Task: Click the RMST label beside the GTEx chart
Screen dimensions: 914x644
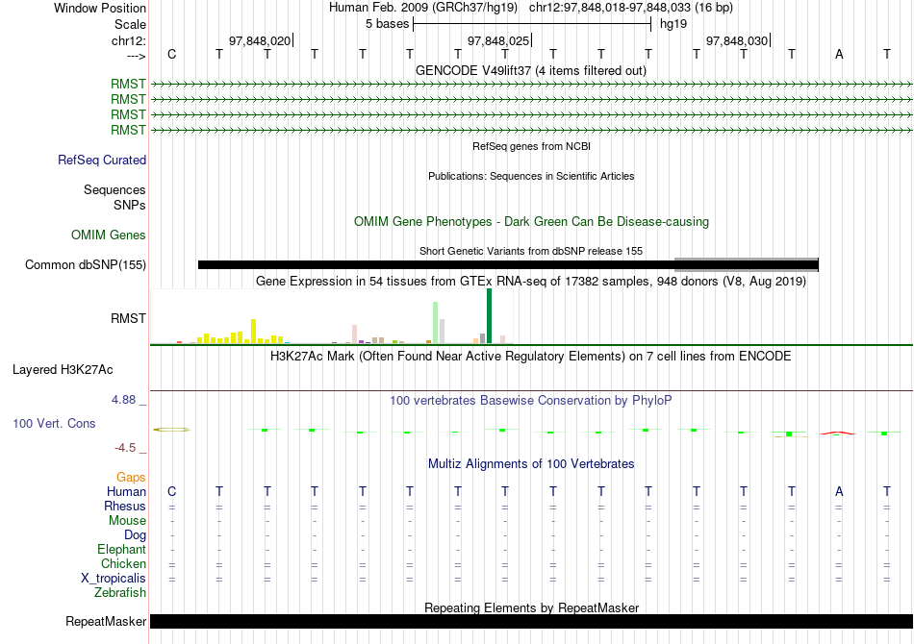Action: [128, 318]
